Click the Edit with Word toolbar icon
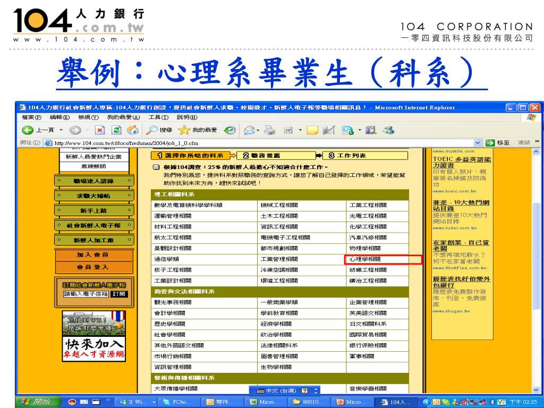The width and height of the screenshot is (544, 408). pos(288,130)
